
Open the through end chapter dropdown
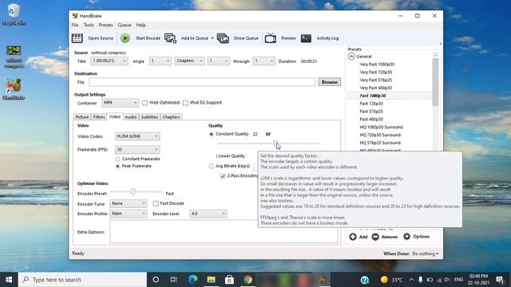pos(263,61)
